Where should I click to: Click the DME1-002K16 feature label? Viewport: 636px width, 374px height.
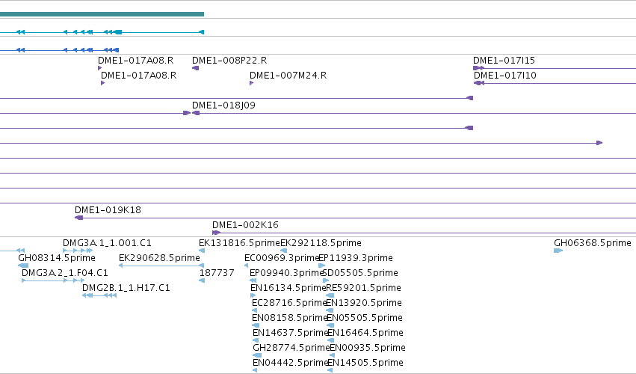[245, 225]
